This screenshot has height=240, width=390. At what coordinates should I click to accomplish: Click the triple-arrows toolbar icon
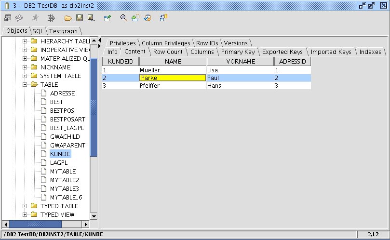(51, 18)
